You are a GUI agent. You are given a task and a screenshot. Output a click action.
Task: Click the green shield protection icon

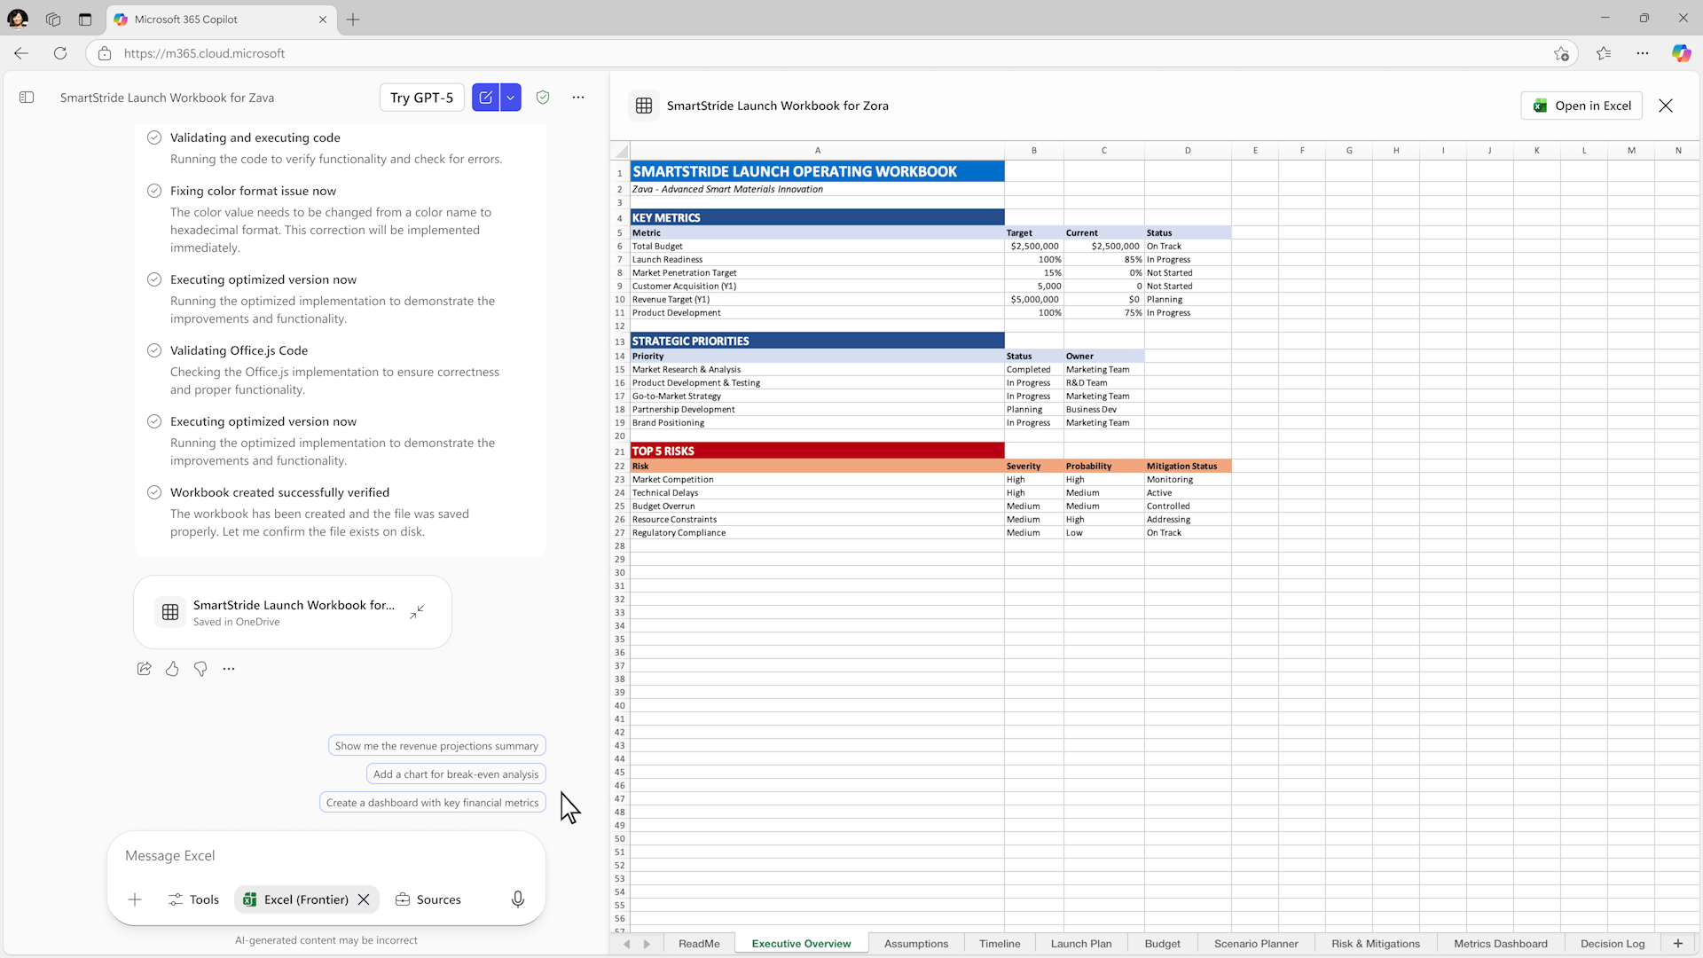pos(543,98)
